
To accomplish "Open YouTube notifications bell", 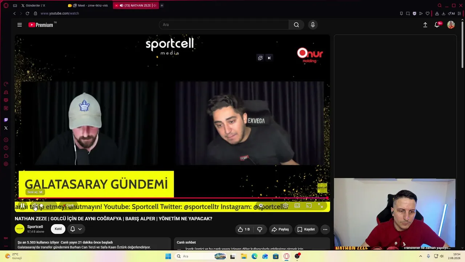I will coord(437,25).
